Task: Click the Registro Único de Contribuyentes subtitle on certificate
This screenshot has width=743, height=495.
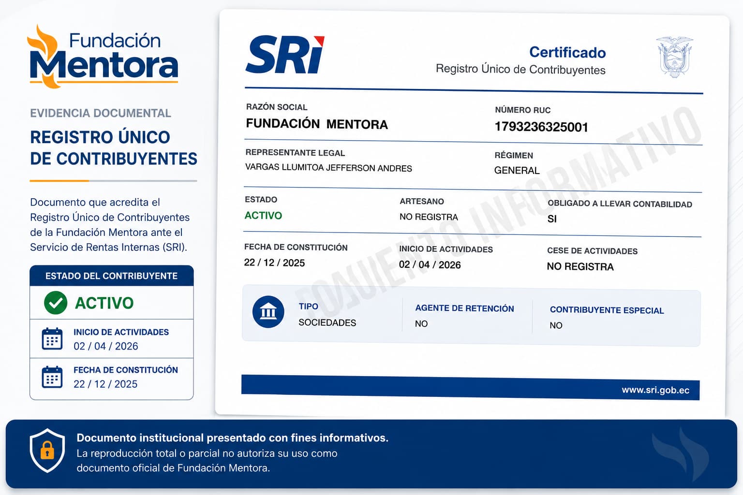Action: (520, 70)
